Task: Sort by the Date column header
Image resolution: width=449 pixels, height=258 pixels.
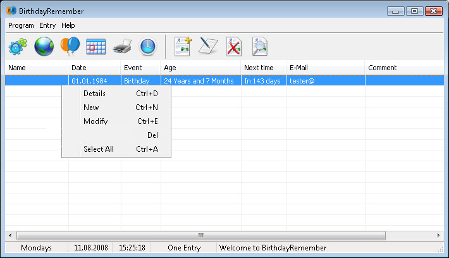Action: pos(94,68)
